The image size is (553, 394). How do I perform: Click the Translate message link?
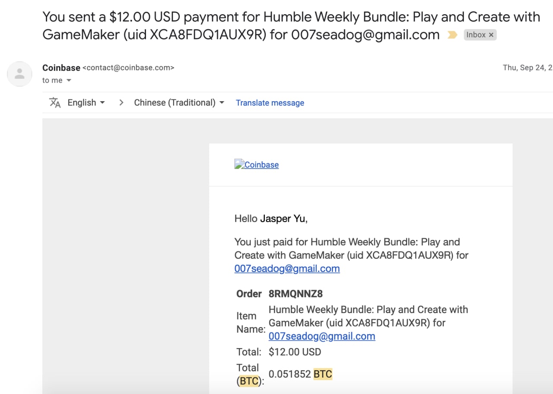point(270,103)
